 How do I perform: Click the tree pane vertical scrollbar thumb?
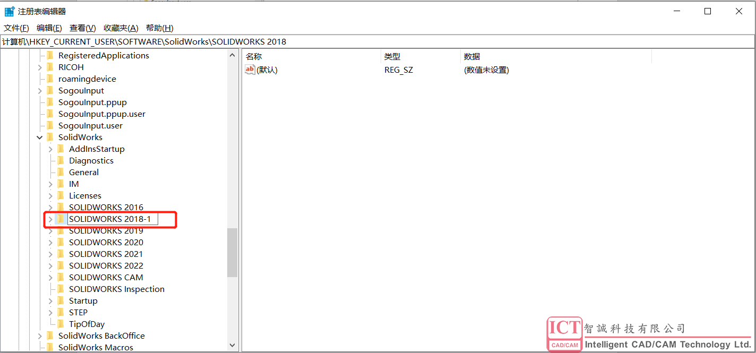232,253
